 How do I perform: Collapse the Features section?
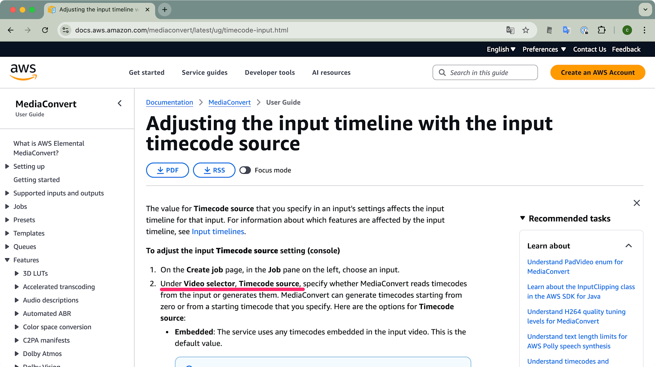(x=7, y=260)
